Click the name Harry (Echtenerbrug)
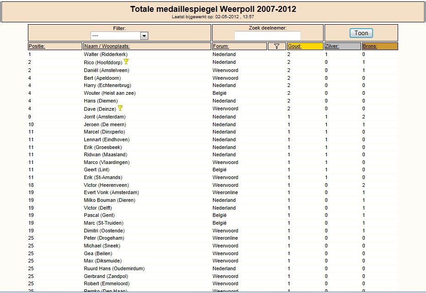Screen dimensions: 426x293 pyautogui.click(x=107, y=85)
